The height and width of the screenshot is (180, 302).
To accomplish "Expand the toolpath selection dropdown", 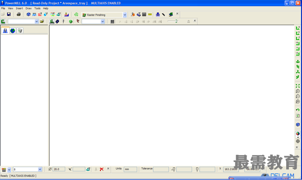I will 37,22.
